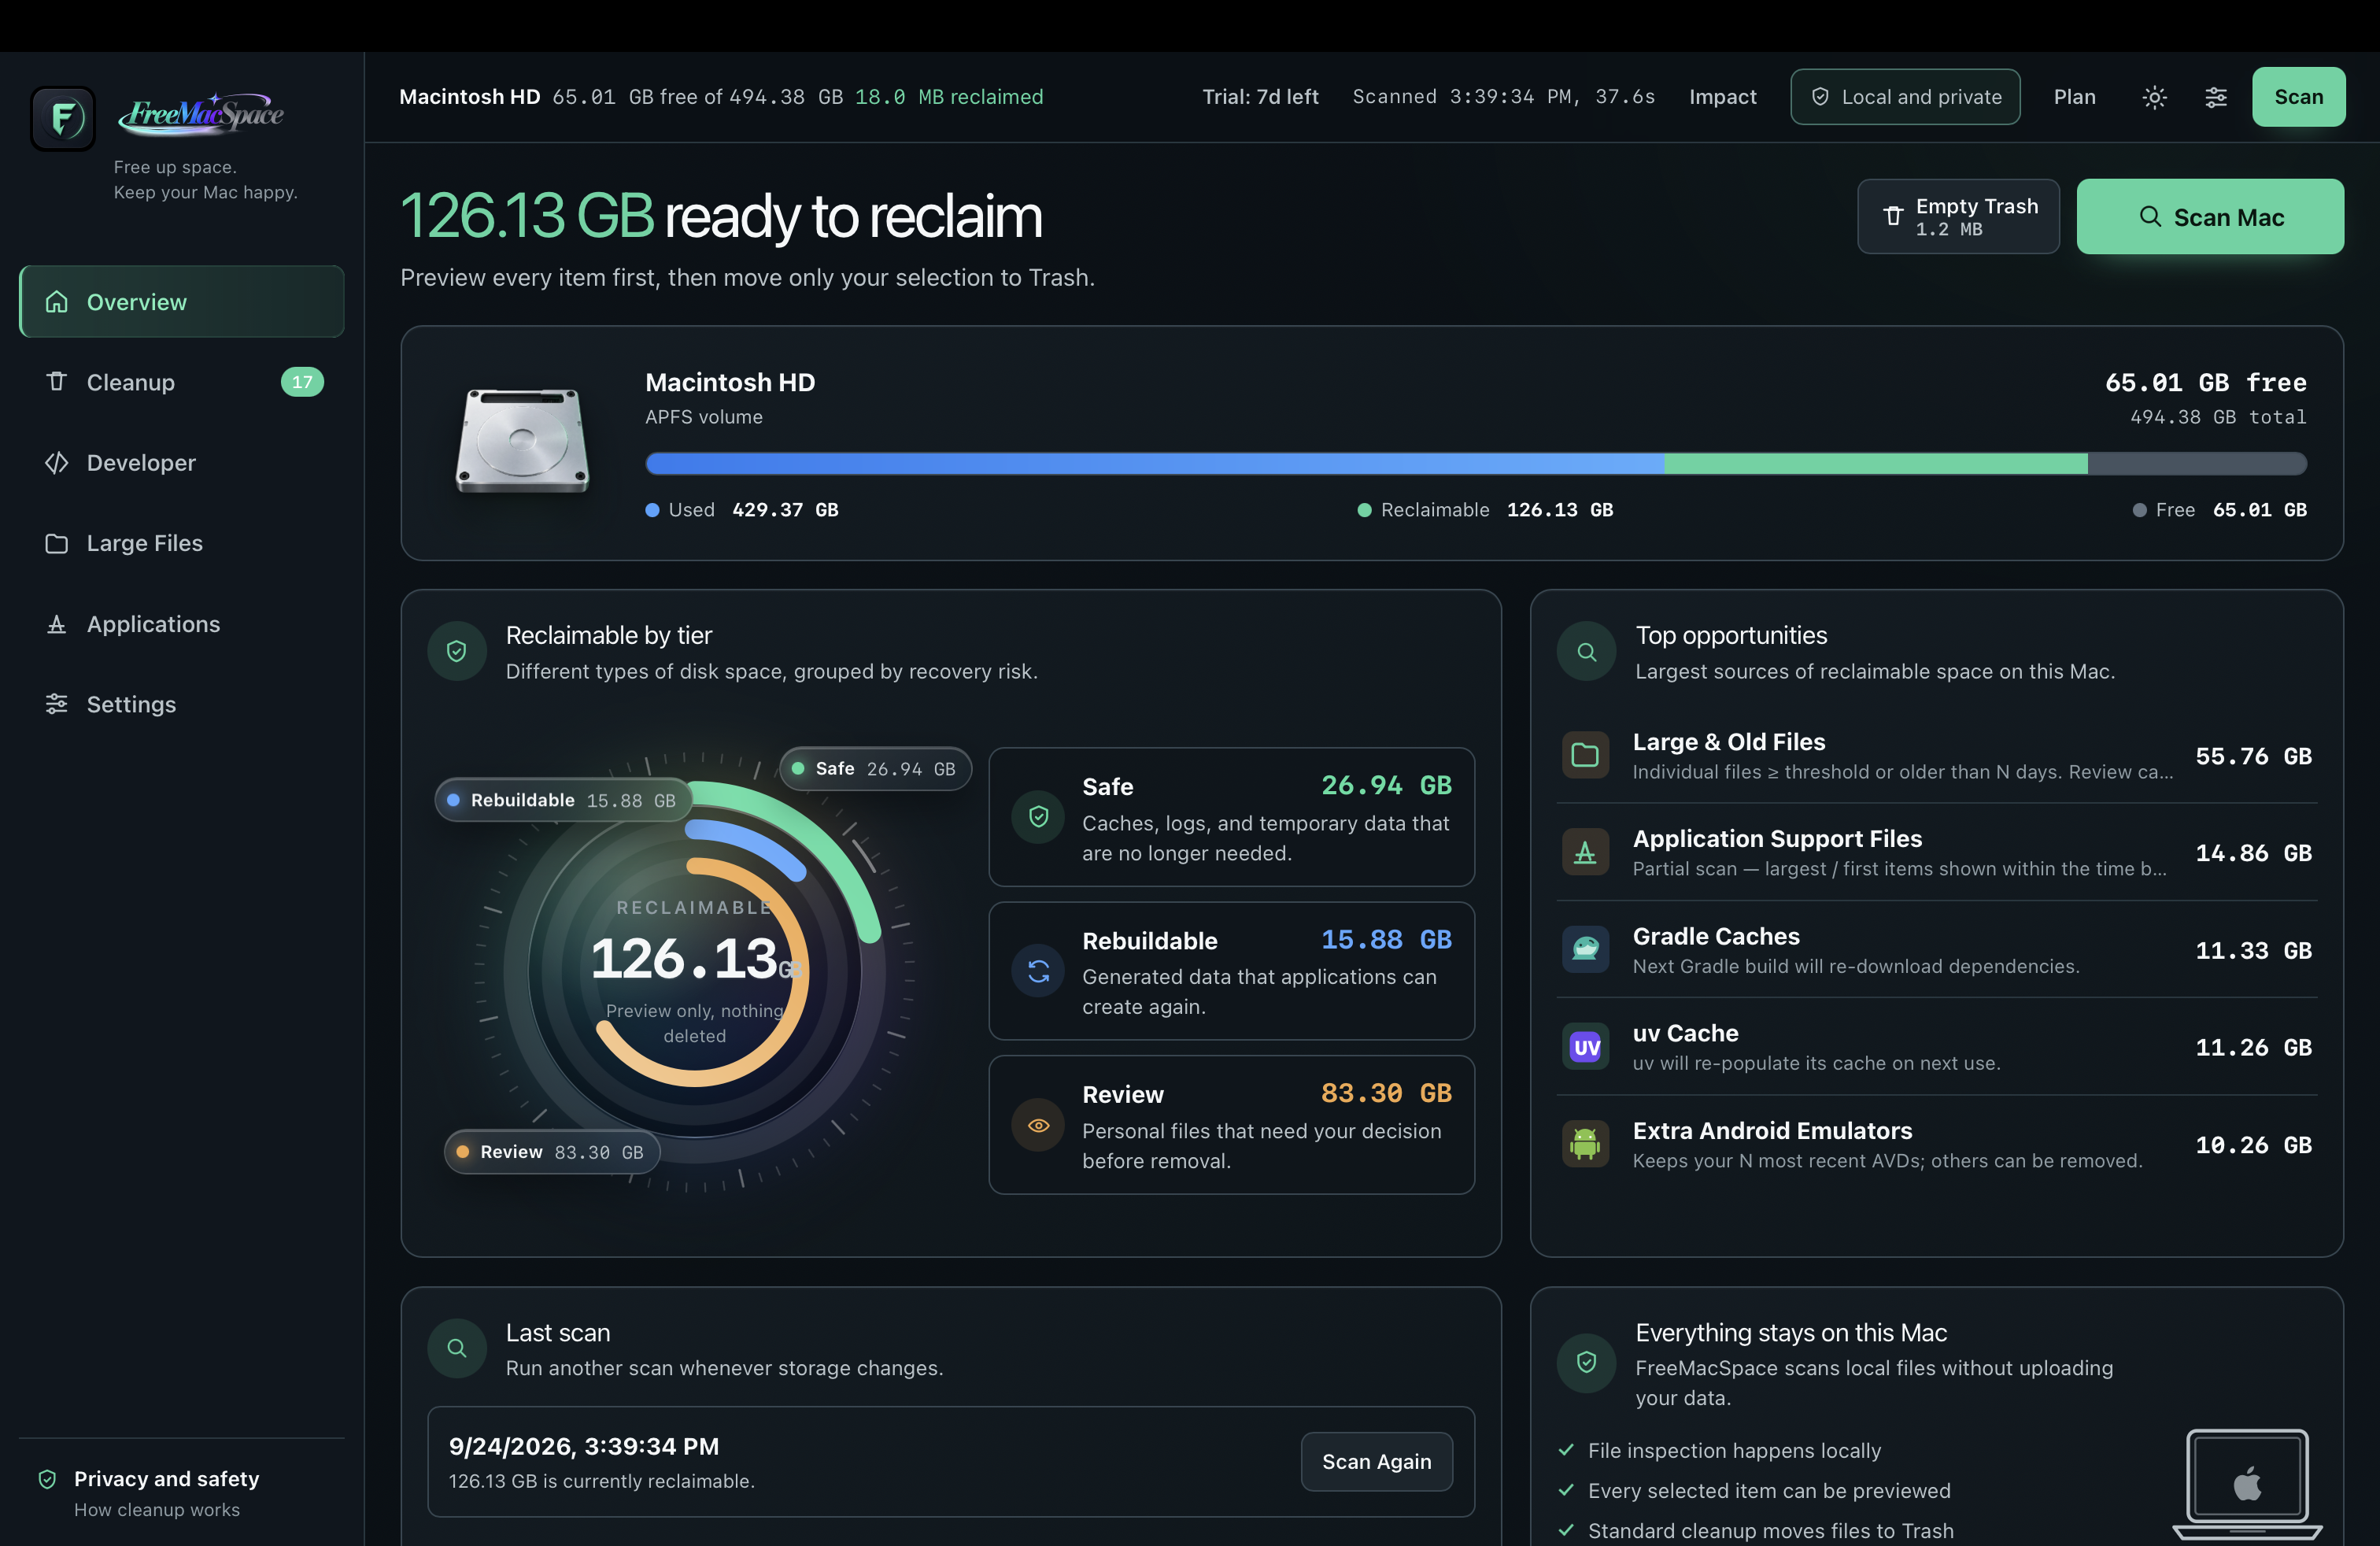Click the 10.26 GB value for Extra Android Emulators
Screen dimensions: 2380x1546
tap(2253, 1145)
